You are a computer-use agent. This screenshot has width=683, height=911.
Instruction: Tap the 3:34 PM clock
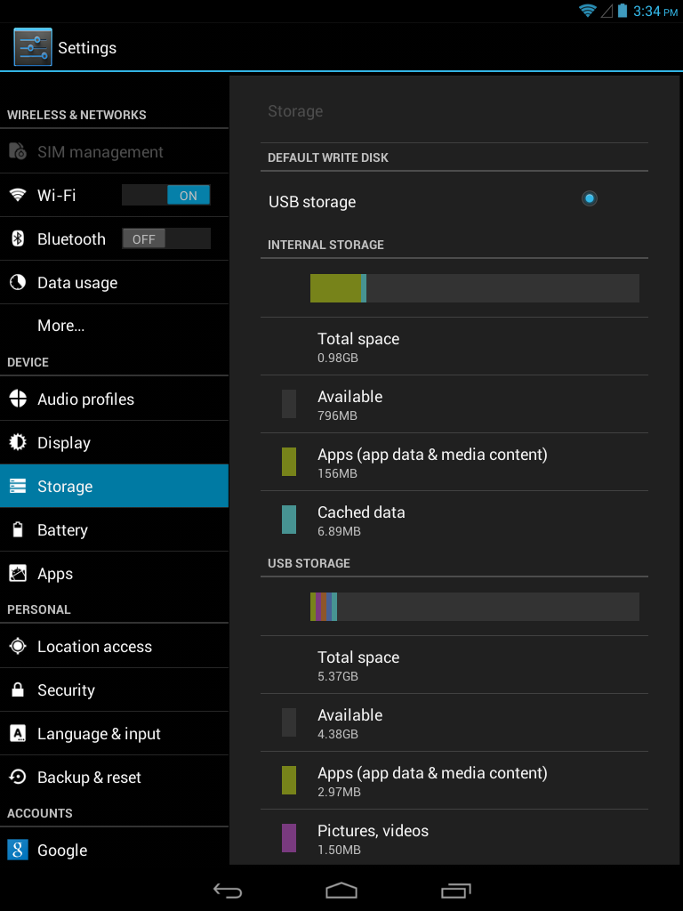coord(655,11)
